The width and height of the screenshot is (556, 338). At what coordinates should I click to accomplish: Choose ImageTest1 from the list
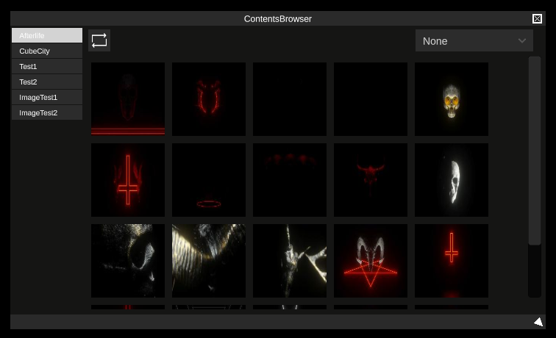point(47,97)
